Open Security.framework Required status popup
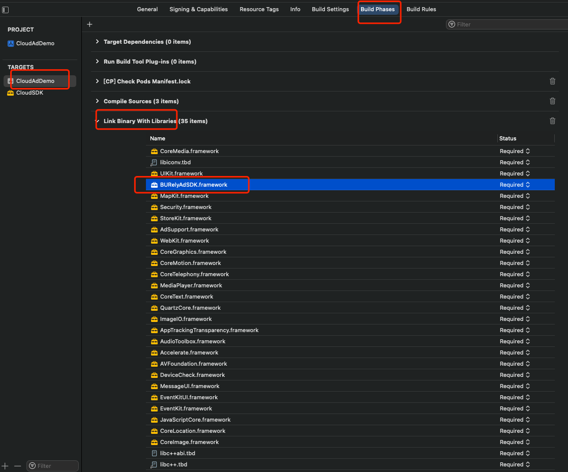This screenshot has height=472, width=568. click(515, 207)
